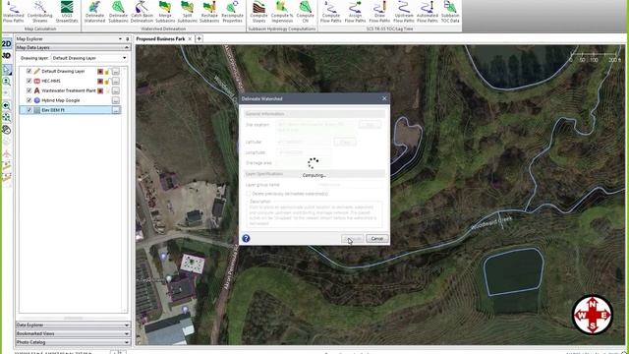Open the Watershed Flow Paths tool
This screenshot has height=354, width=629.
pyautogui.click(x=13, y=13)
